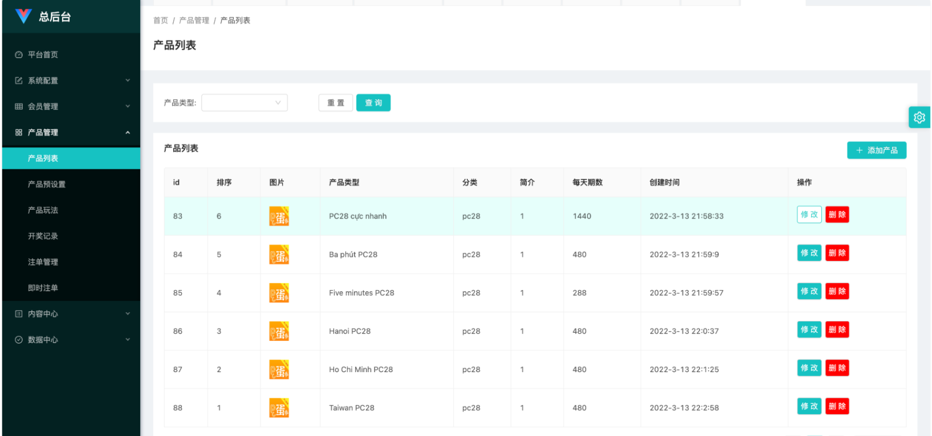Go to 平台首页 in sidebar

71,55
